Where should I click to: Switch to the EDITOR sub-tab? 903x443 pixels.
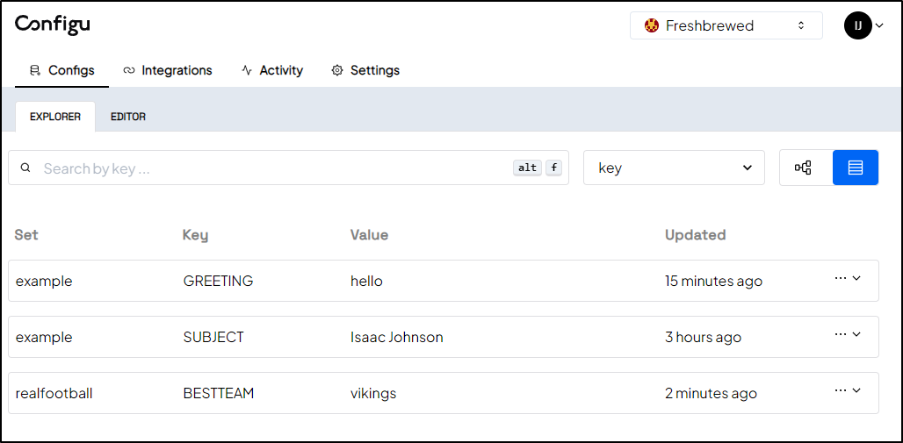click(x=128, y=117)
